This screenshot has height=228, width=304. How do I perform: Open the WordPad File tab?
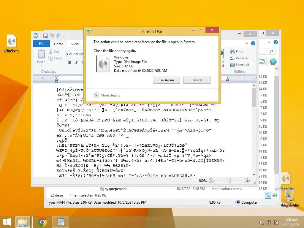click(42, 44)
